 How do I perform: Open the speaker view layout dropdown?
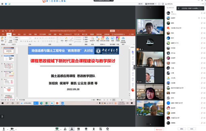151,4
